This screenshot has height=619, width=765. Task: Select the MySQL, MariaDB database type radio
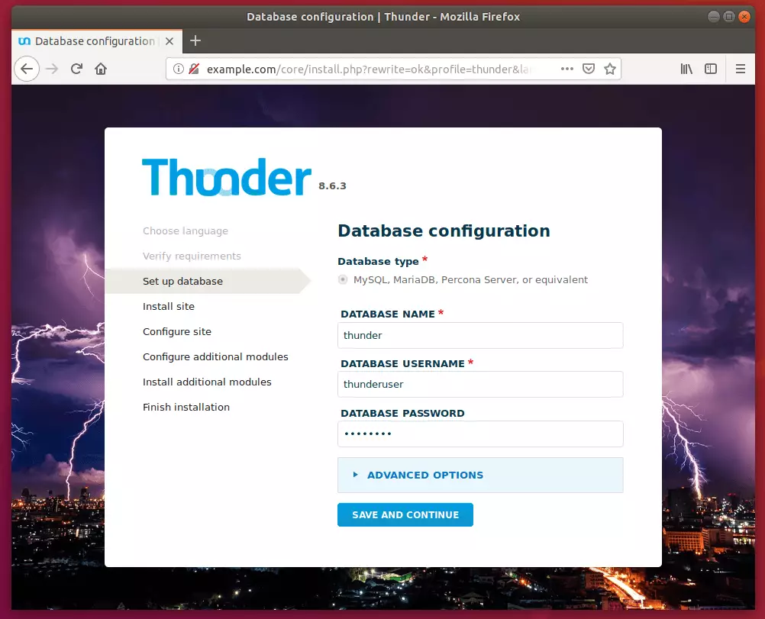coord(343,279)
